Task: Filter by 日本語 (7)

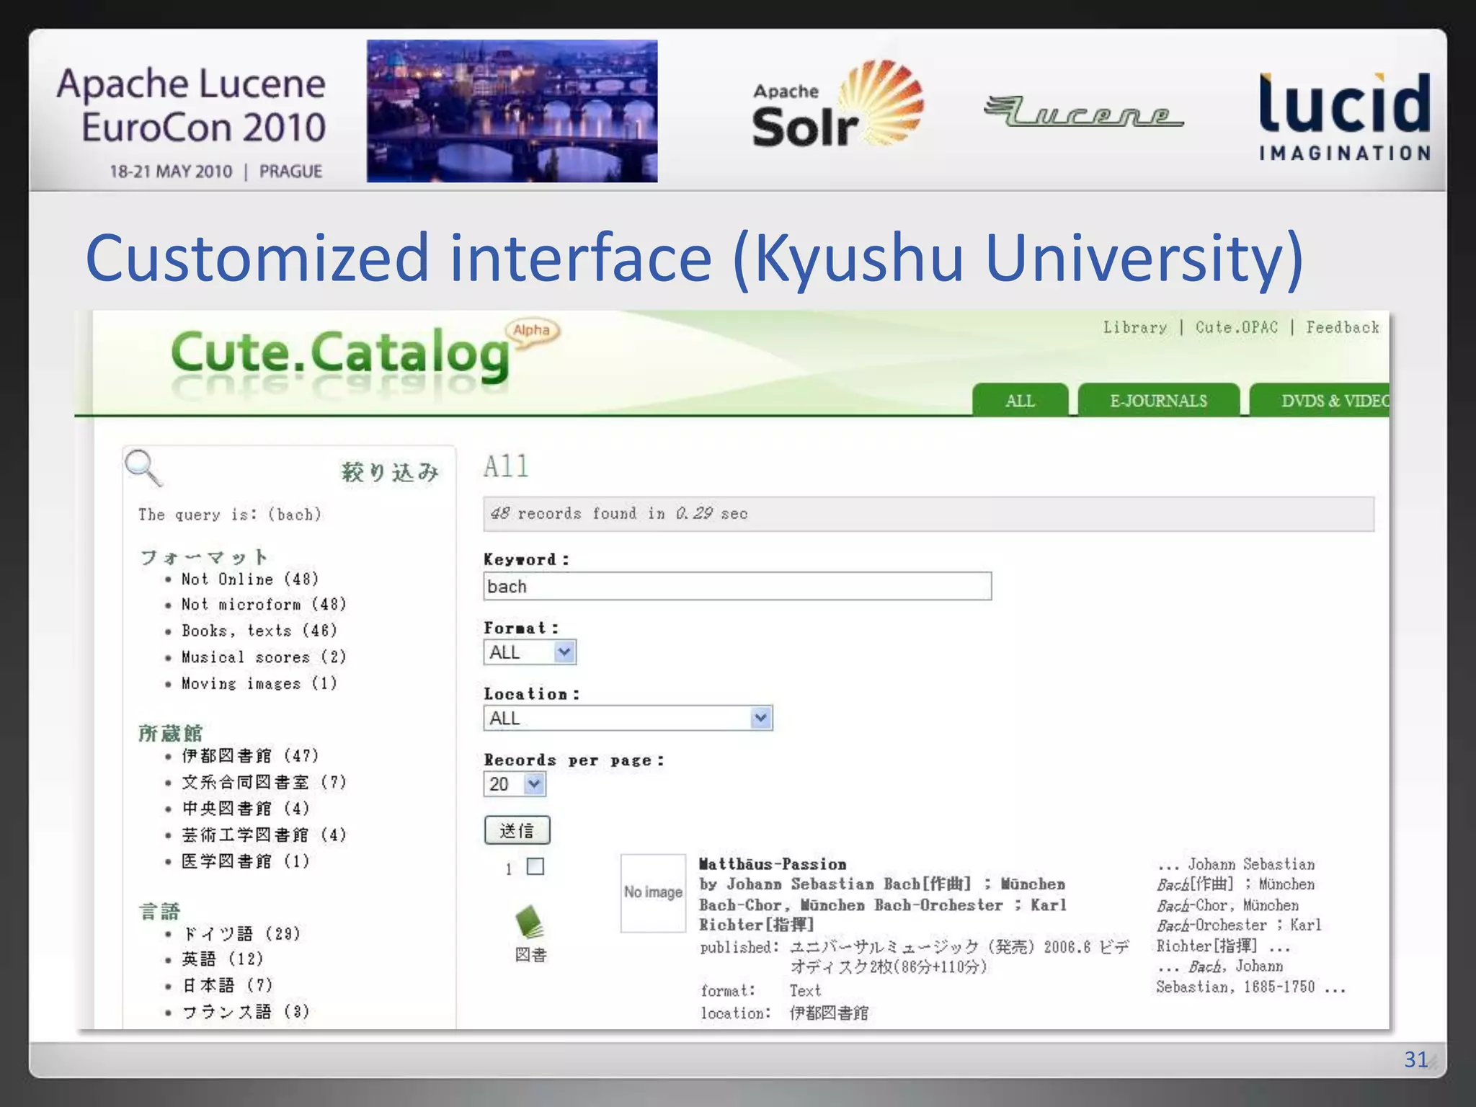Action: (x=227, y=985)
